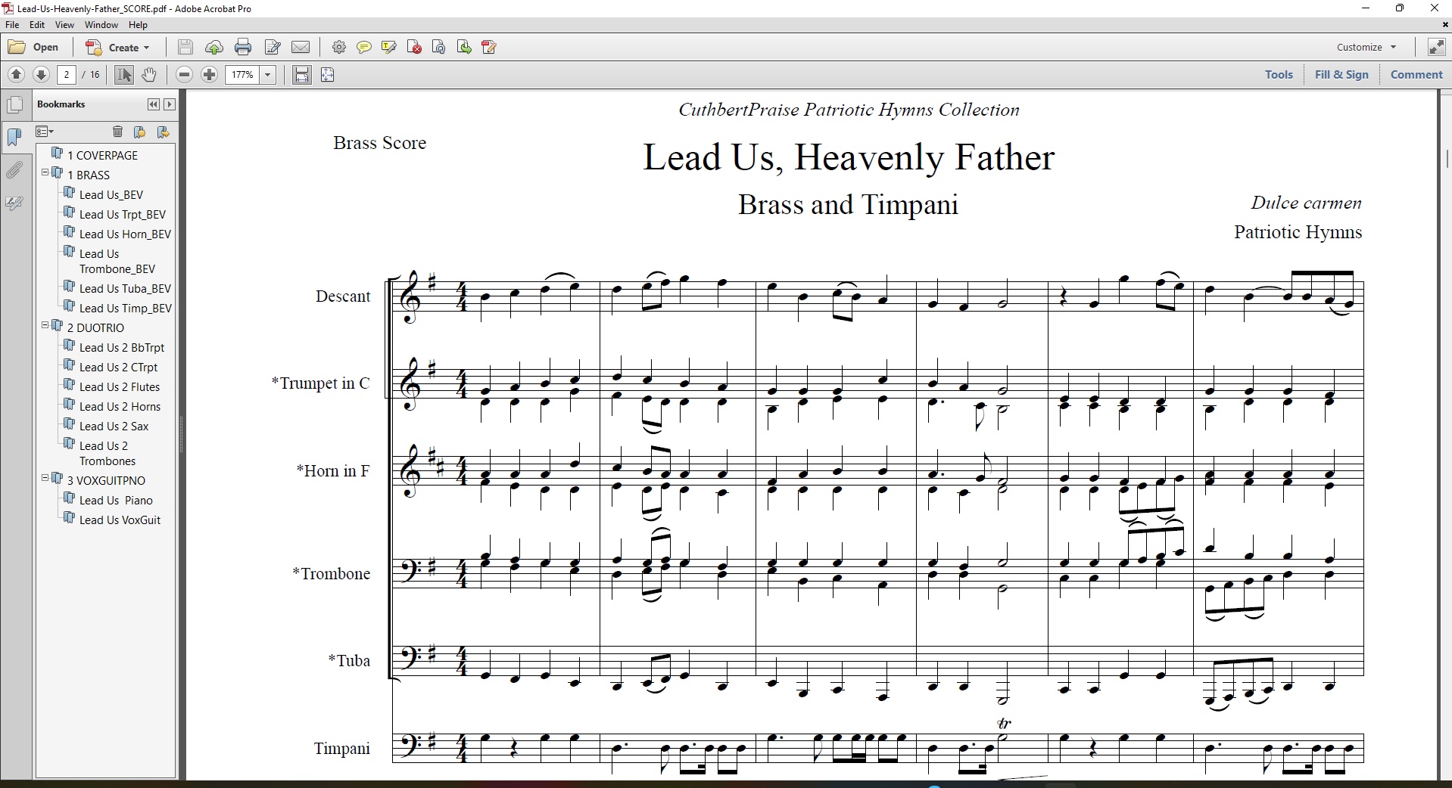Delete selected bookmark with trash icon
Image resolution: width=1452 pixels, height=788 pixels.
click(x=117, y=132)
